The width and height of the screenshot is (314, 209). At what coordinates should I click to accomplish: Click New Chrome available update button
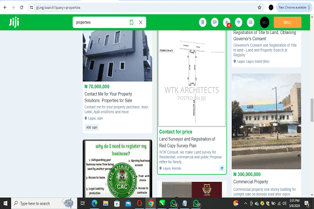point(294,8)
